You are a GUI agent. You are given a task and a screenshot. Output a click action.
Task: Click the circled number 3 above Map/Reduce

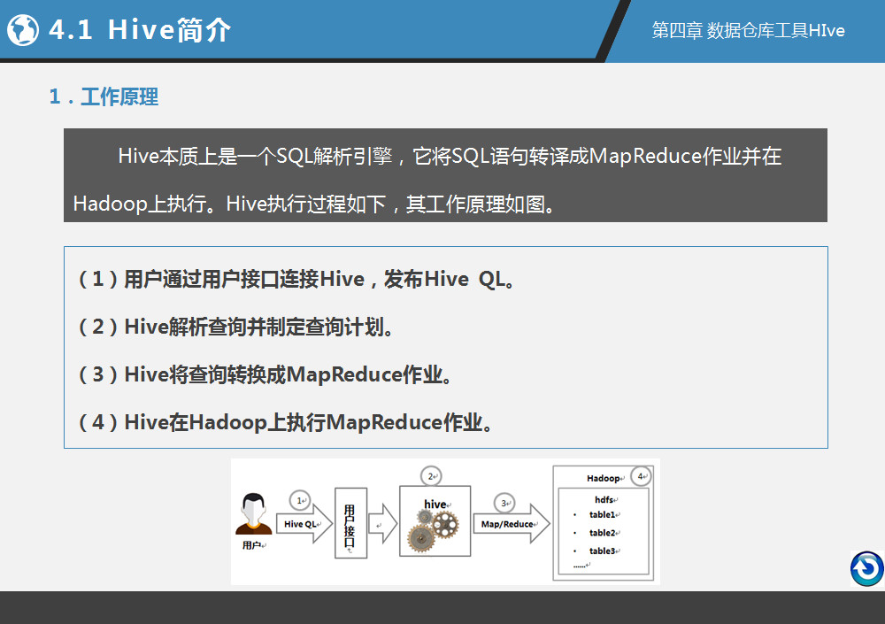point(504,503)
